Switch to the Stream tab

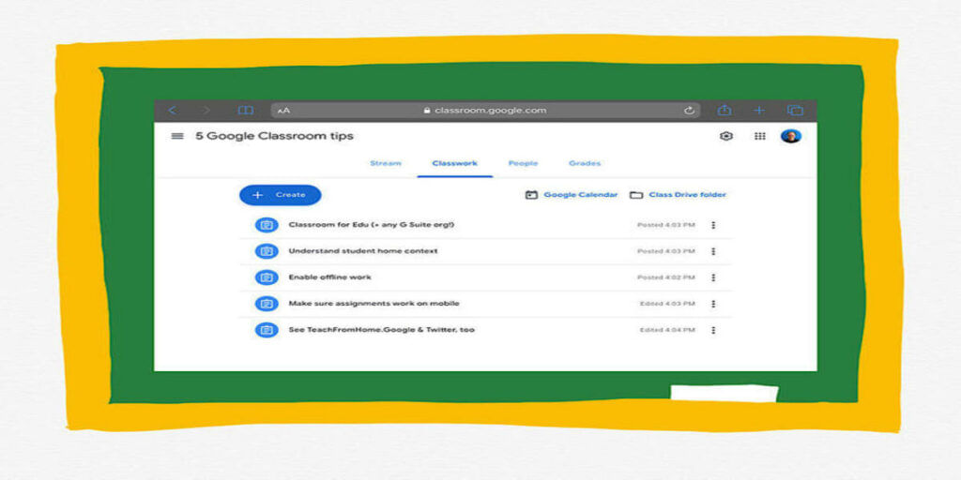coord(386,163)
